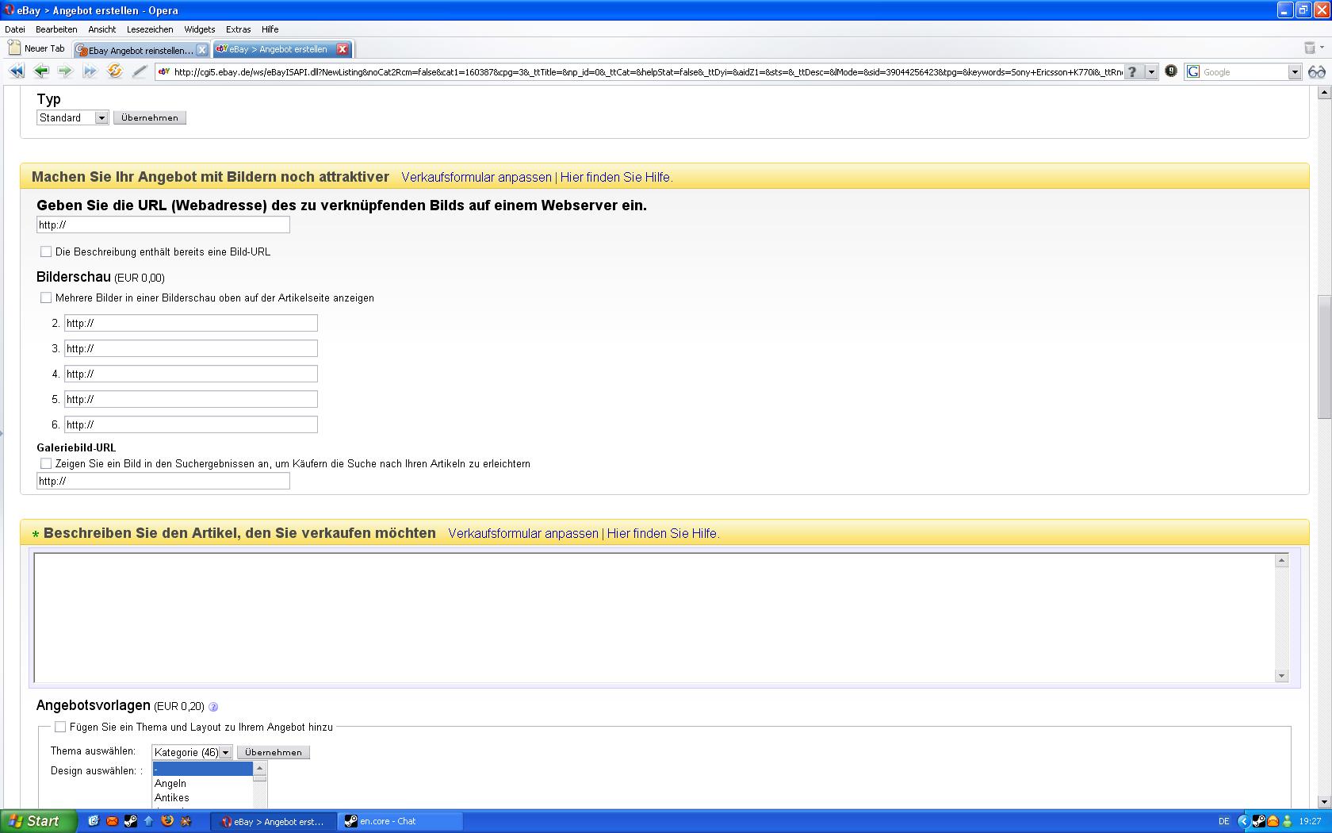Close the 'eBay > Angebot erstellen' tab
The image size is (1332, 833).
tap(343, 49)
